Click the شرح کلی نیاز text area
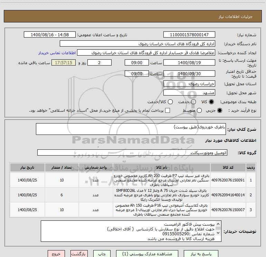 [x=131, y=129]
